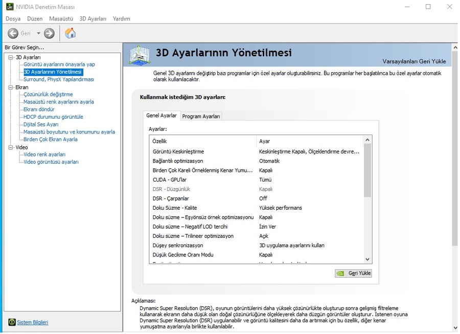Open Video renk ayarları
This screenshot has height=334, width=460.
44,154
